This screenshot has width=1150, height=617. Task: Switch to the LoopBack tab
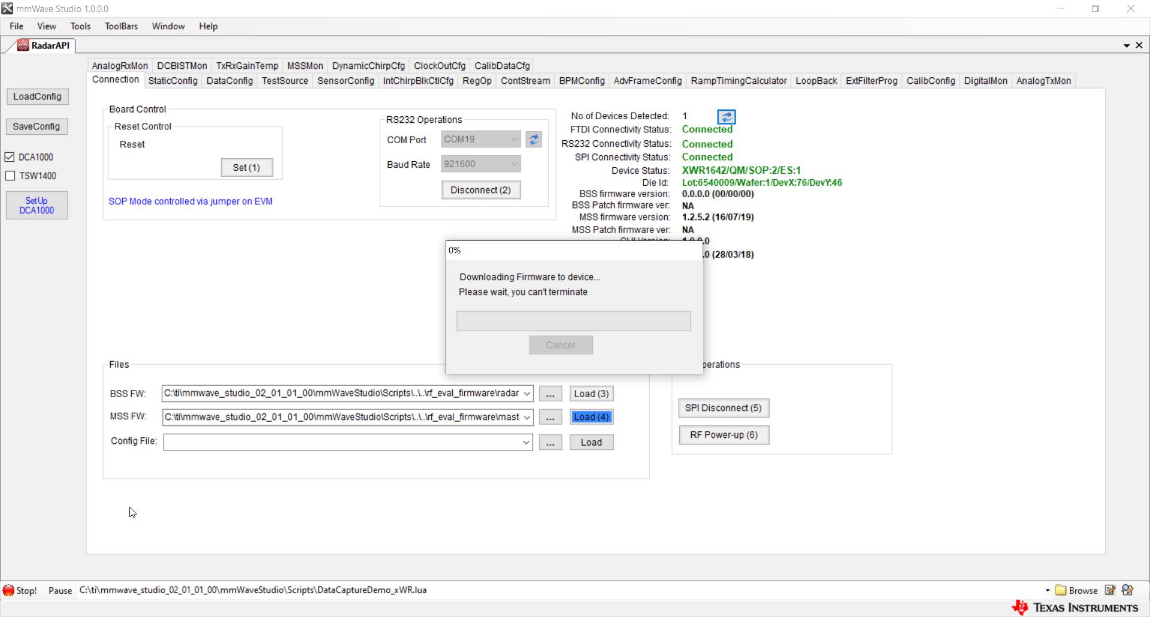pos(816,81)
